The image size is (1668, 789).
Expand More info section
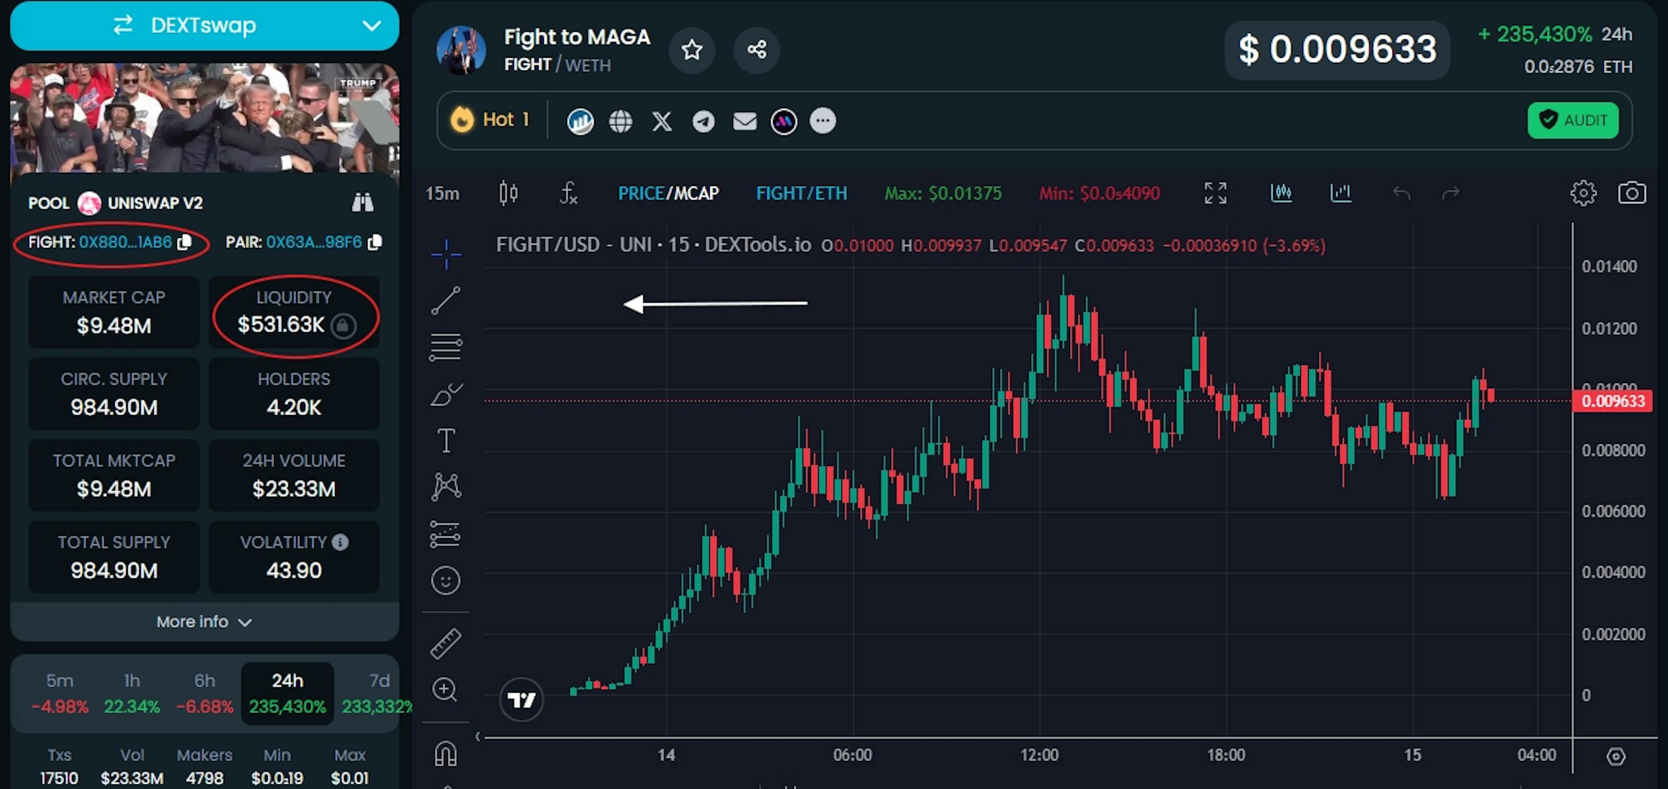coord(204,621)
